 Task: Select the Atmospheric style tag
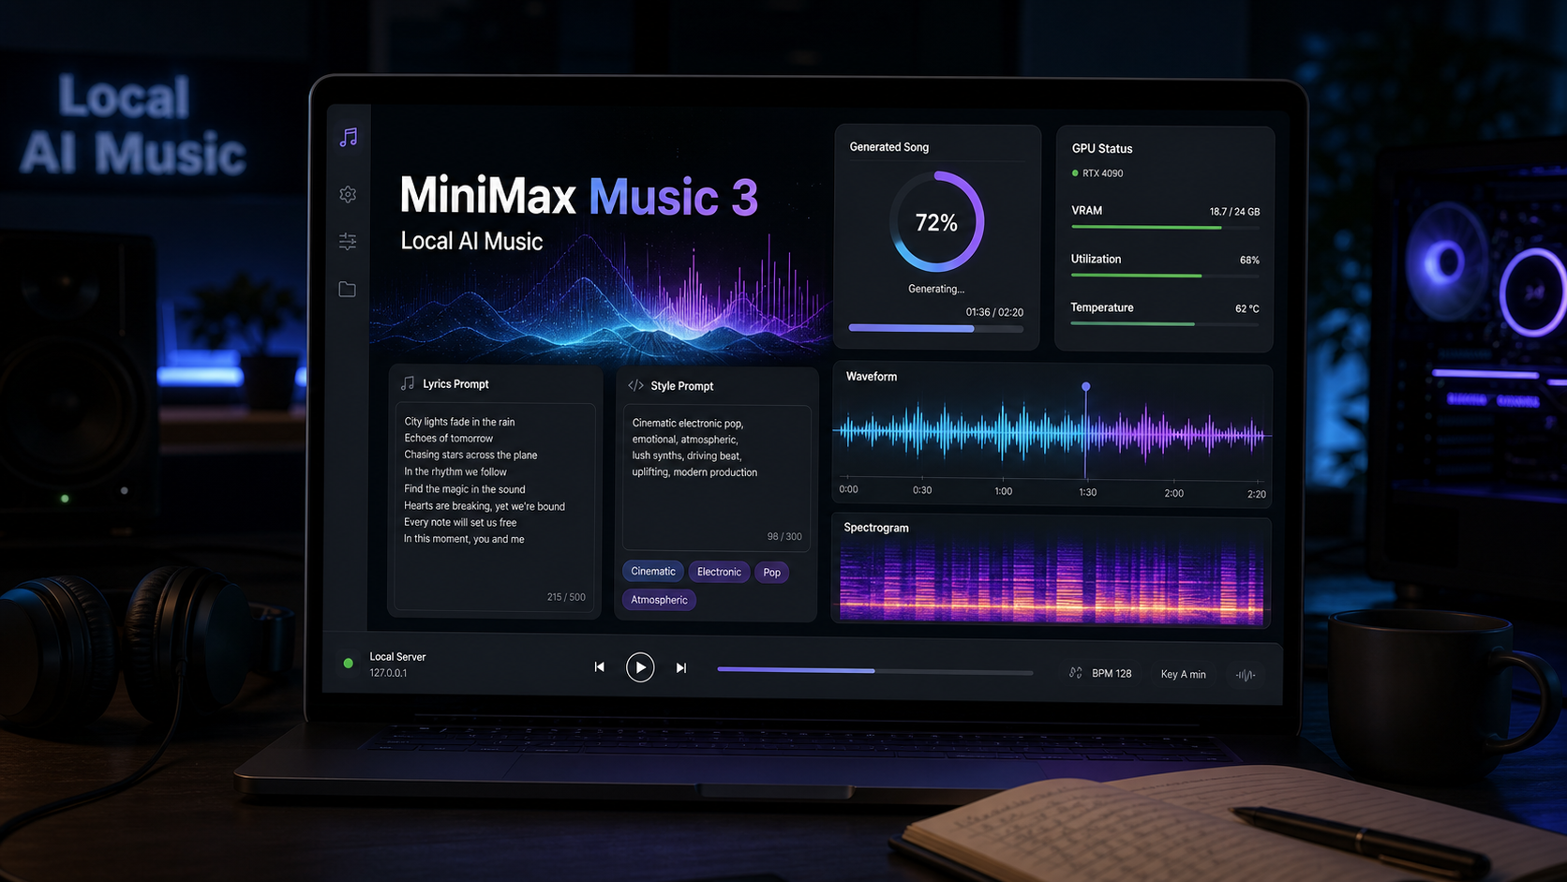[x=659, y=600]
